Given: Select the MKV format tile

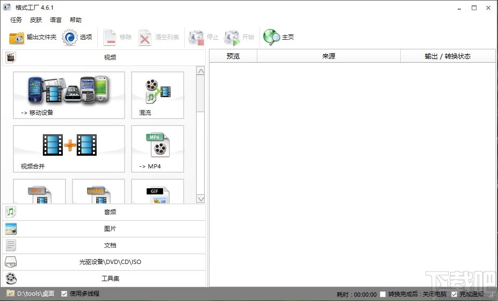Looking at the screenshot, I should click(39, 191).
